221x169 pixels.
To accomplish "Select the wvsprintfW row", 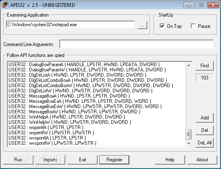I will [x=97, y=143].
